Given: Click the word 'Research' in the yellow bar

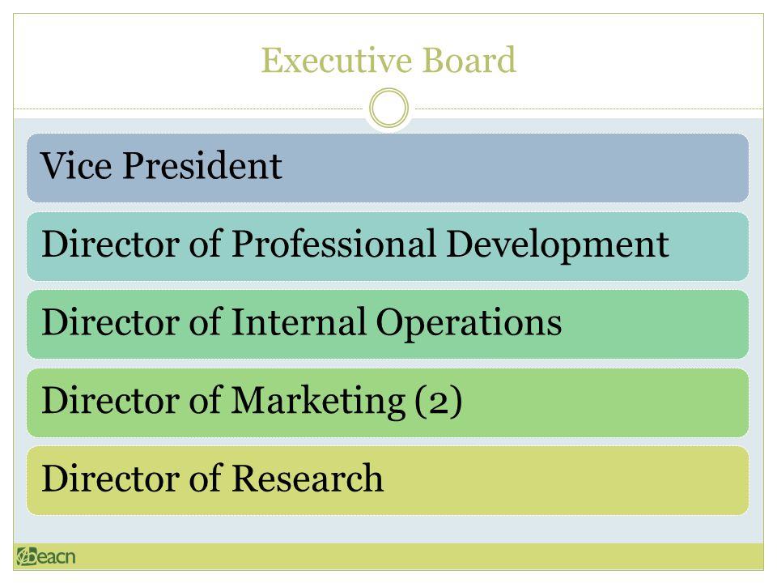Looking at the screenshot, I should 308,478.
